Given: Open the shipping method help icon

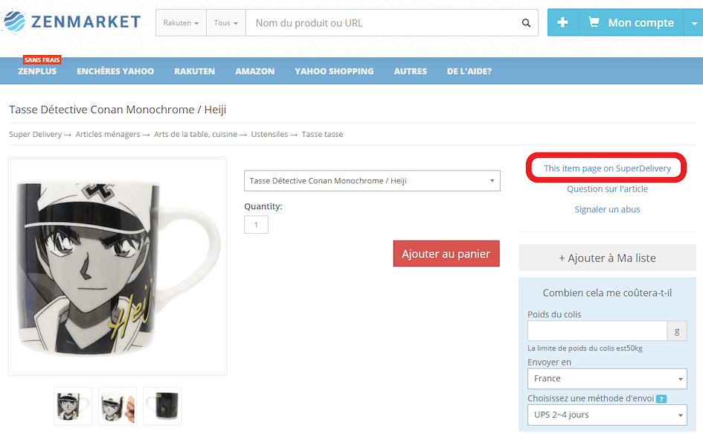Looking at the screenshot, I should point(661,398).
